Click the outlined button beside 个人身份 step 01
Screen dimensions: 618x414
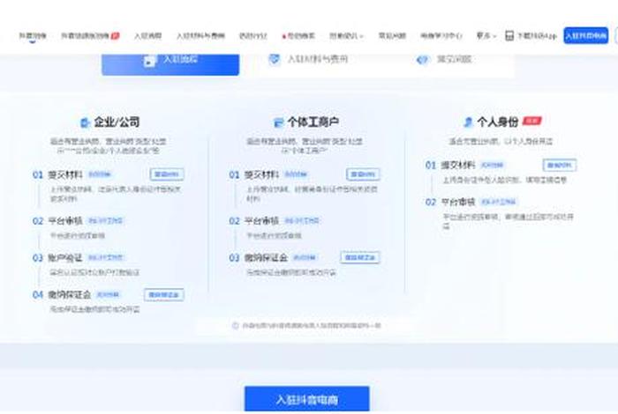click(560, 165)
